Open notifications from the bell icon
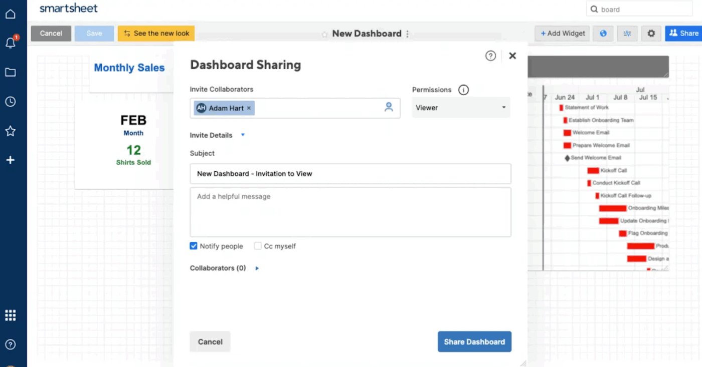Viewport: 702px width, 367px height. 11,43
